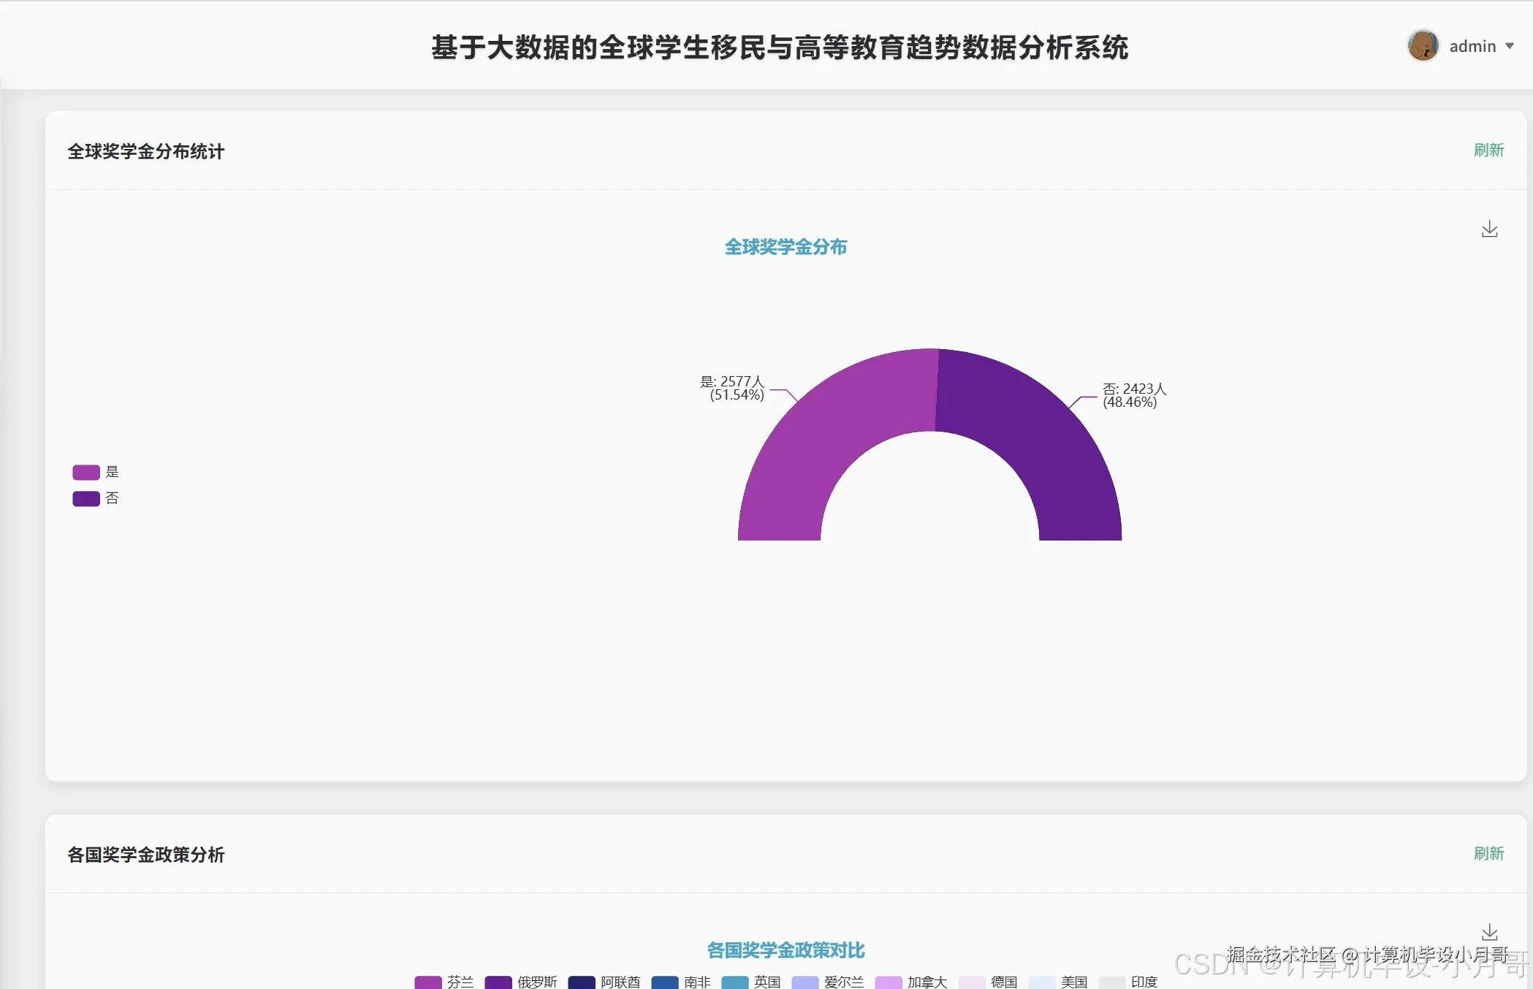Open the 各国奖学金政策分析 section header
1533x989 pixels.
[x=146, y=855]
